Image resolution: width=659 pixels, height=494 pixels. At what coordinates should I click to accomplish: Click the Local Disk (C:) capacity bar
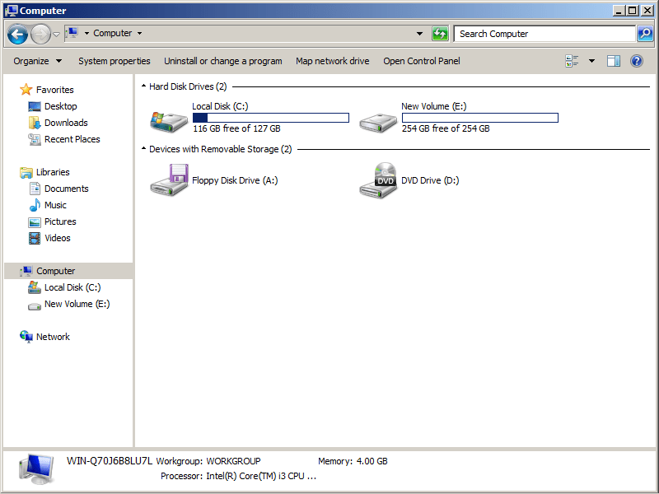(270, 118)
